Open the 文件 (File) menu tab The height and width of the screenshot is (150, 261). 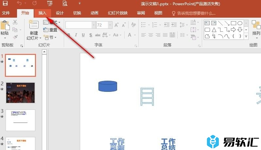(x=6, y=13)
